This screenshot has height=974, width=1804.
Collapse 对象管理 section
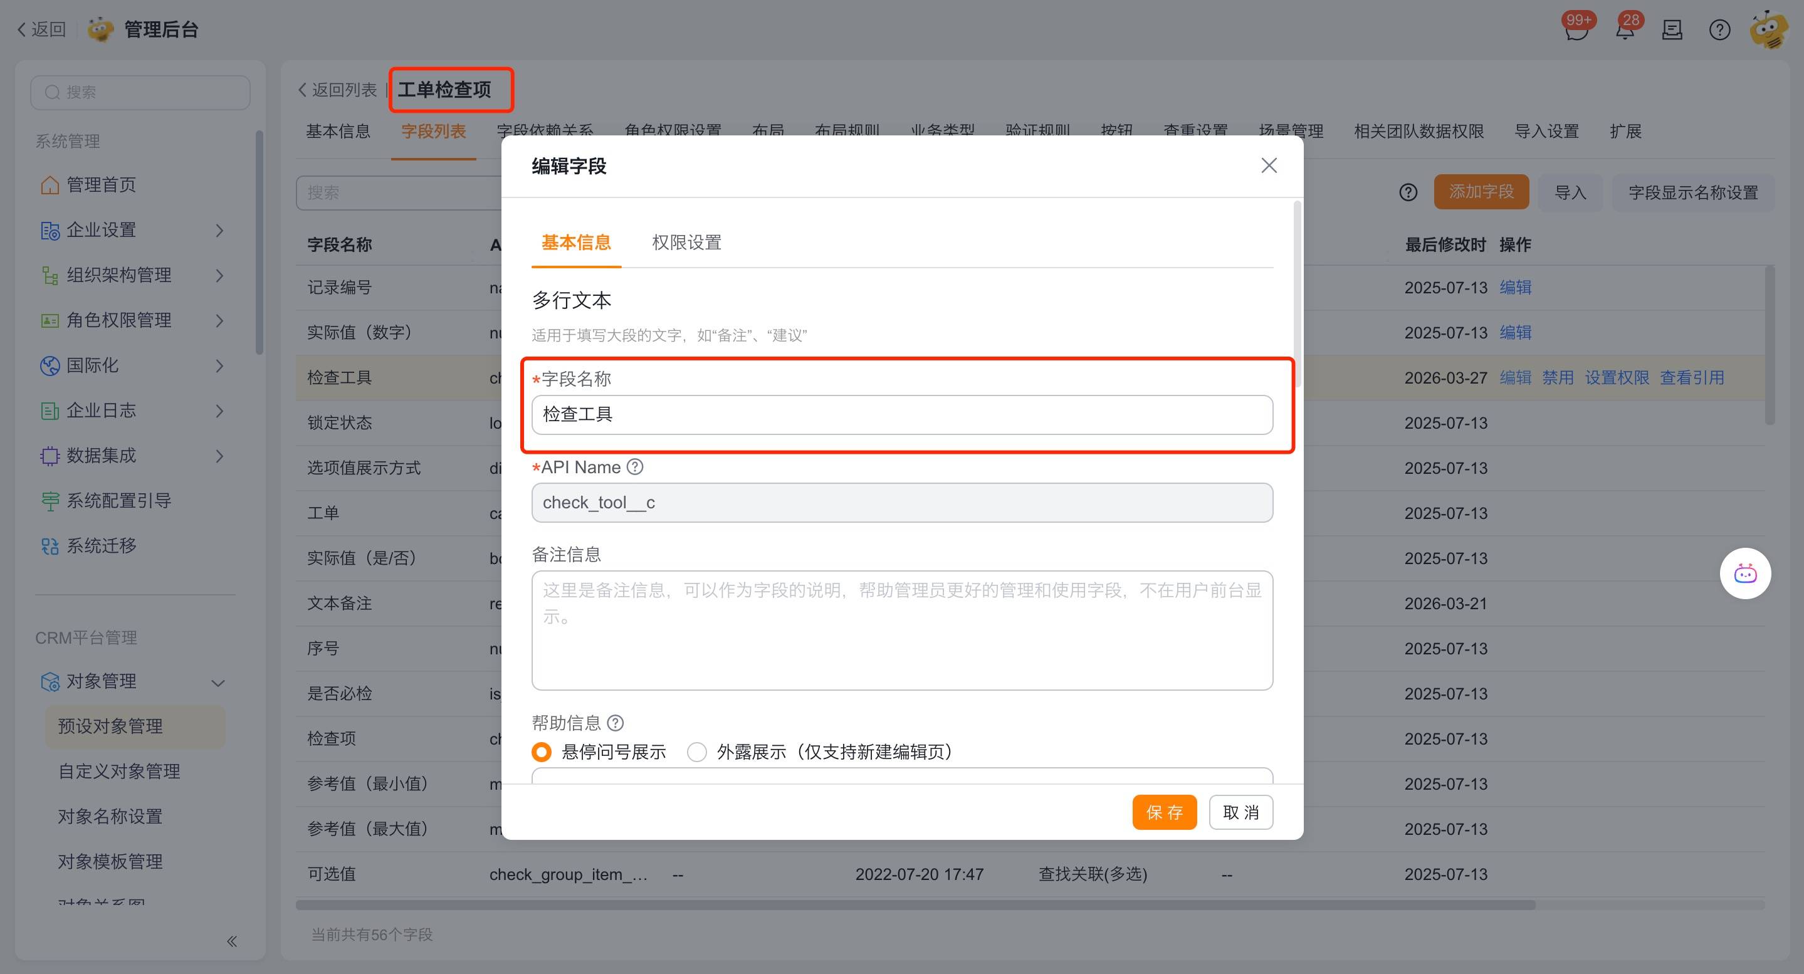pos(218,683)
